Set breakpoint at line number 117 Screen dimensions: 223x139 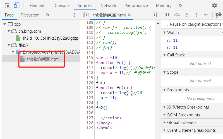(x=90, y=68)
